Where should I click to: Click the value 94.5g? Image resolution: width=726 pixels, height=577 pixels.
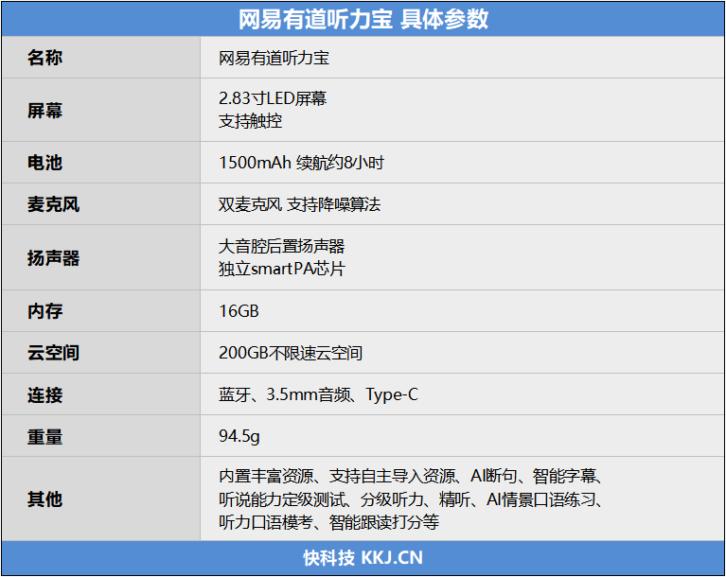pos(239,436)
